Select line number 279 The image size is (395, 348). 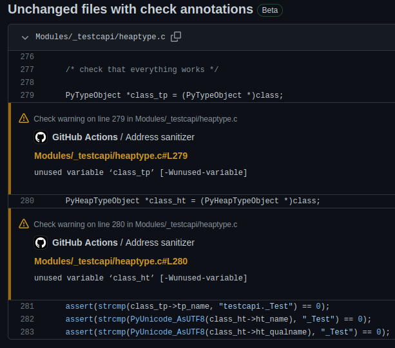[x=27, y=95]
